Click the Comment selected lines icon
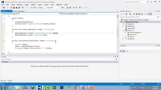161x90 pixels. tap(74, 8)
